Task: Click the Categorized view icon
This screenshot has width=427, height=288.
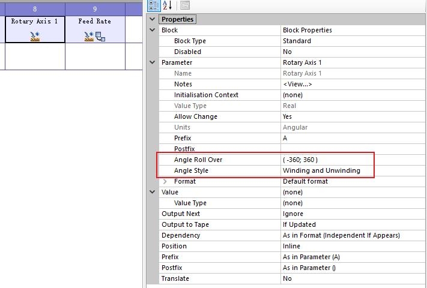Action: [154, 5]
